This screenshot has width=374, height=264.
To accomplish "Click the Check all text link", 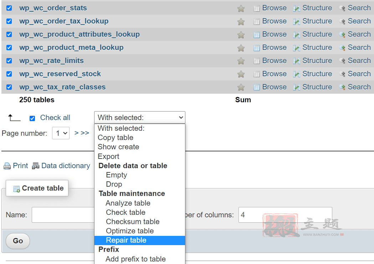I will 55,118.
